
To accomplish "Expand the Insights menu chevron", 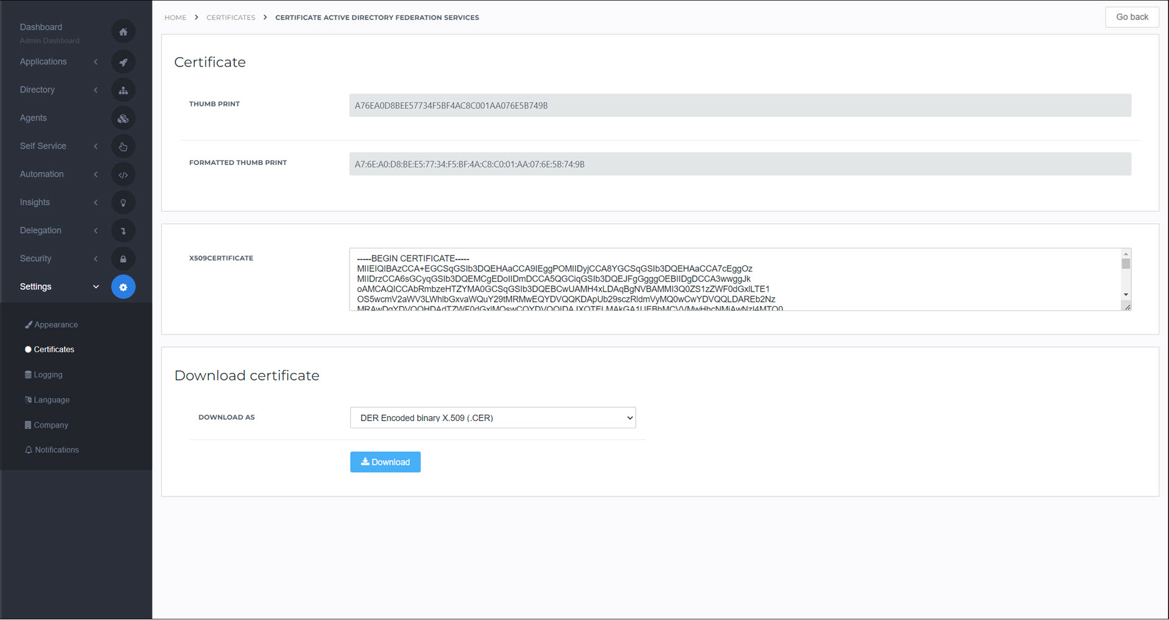I will 96,202.
